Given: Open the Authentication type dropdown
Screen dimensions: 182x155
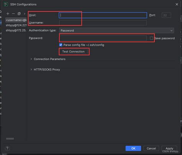Looking at the screenshot, I should pos(116,31).
